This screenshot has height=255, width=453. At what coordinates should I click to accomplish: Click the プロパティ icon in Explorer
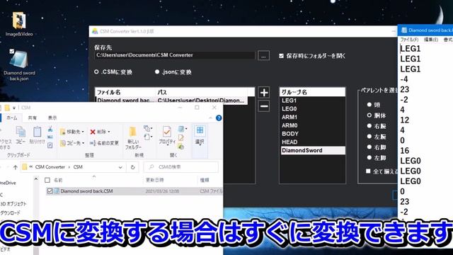[x=167, y=135]
